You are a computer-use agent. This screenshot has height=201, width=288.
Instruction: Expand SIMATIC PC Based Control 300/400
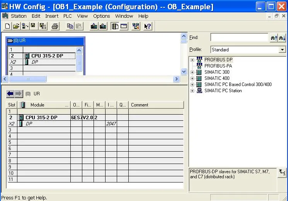point(192,84)
